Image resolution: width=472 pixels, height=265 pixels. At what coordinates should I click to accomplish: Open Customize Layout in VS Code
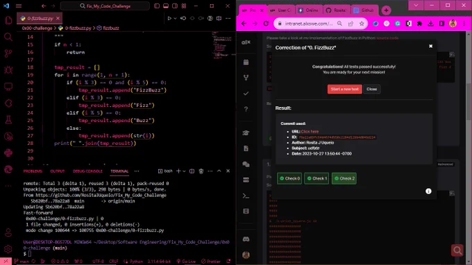pyautogui.click(x=184, y=6)
